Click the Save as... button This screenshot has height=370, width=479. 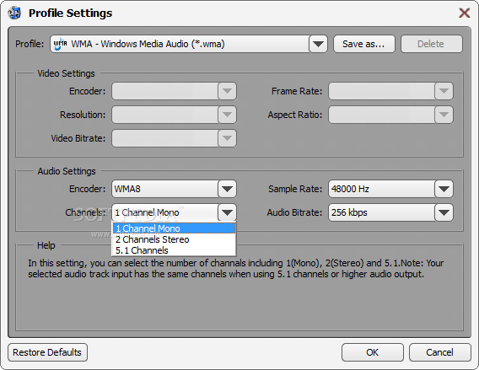[364, 44]
